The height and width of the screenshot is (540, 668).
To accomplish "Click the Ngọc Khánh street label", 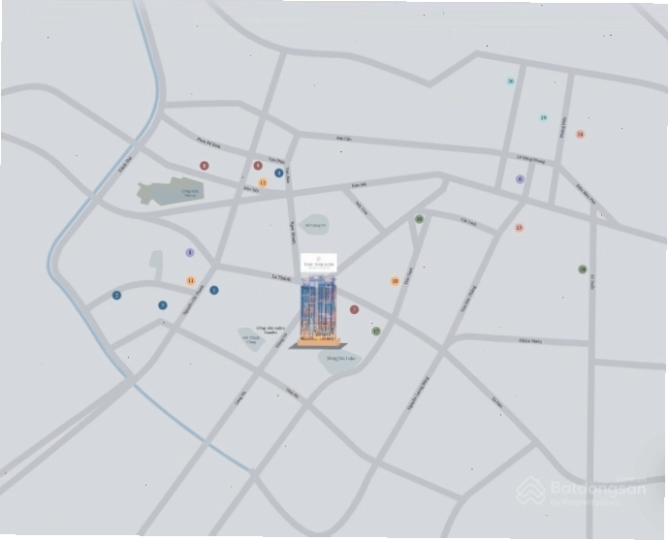I will [292, 231].
